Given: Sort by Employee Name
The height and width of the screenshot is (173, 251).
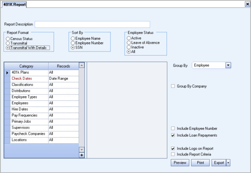Looking at the screenshot, I should point(73,39).
